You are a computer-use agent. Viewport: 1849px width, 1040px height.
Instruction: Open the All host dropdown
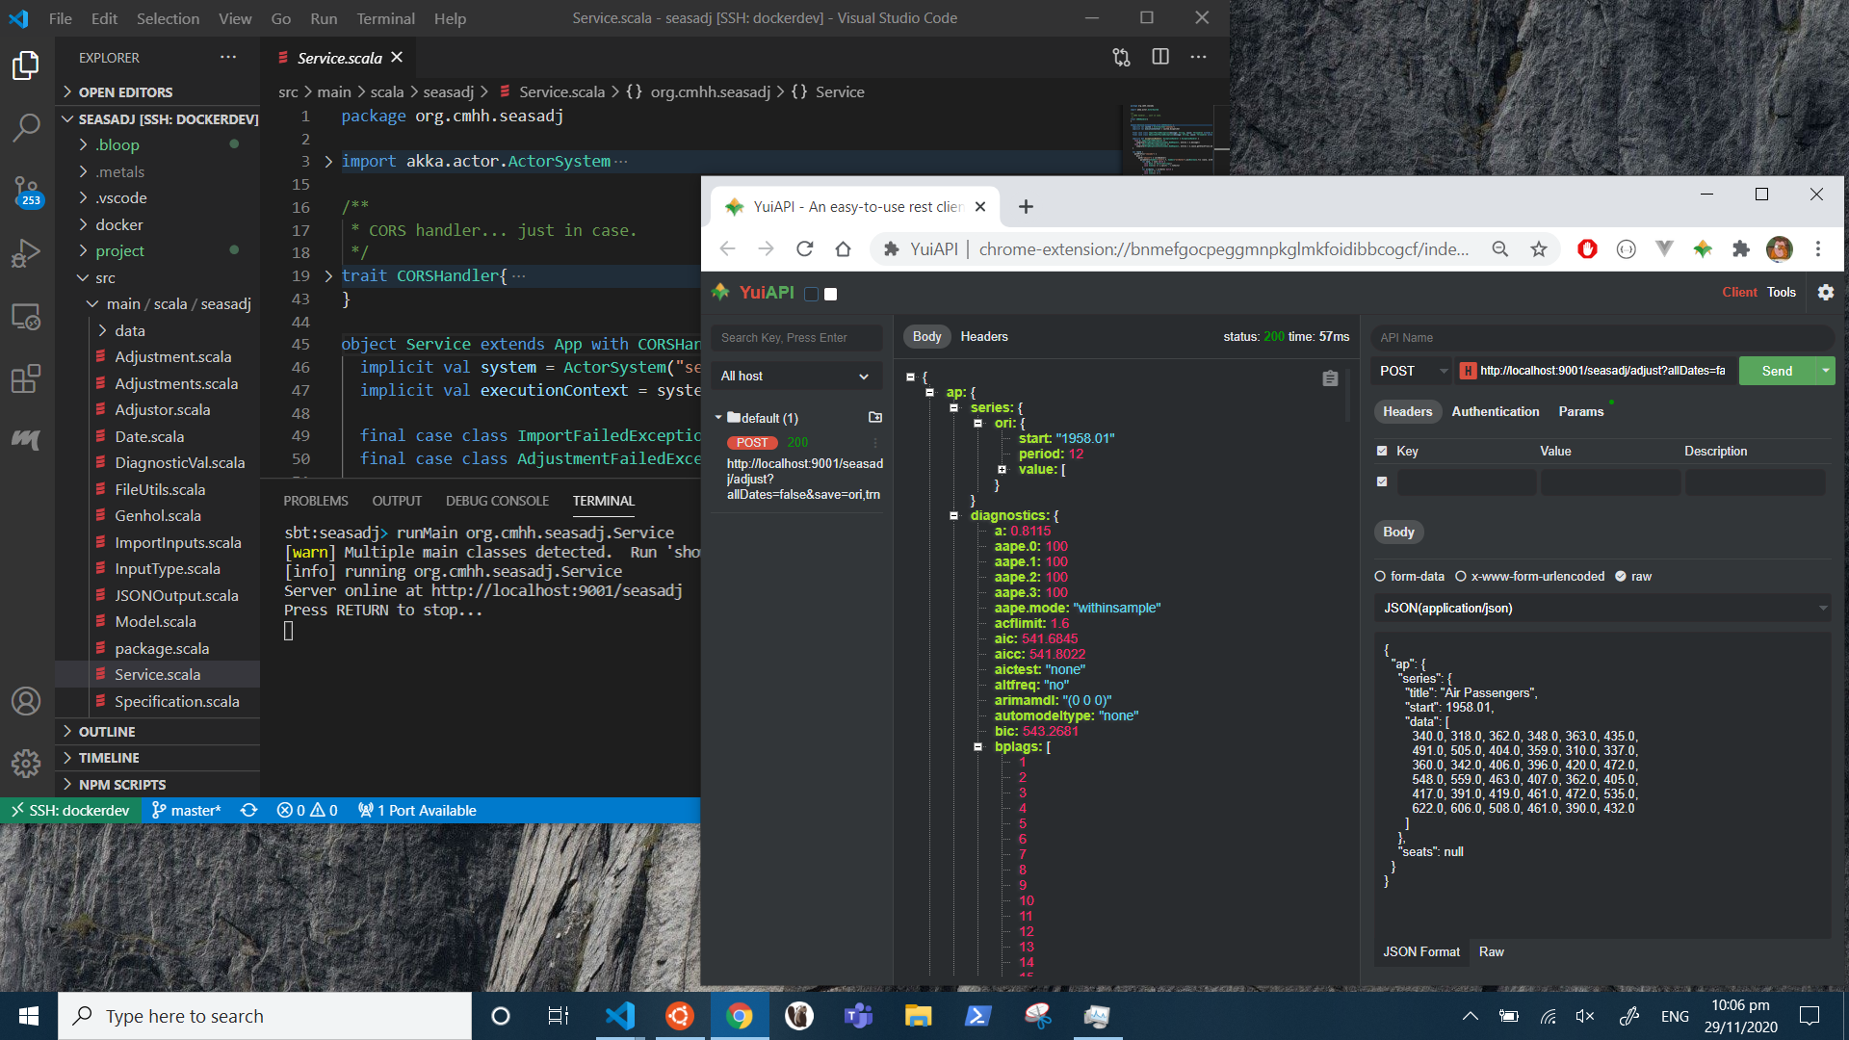[795, 377]
